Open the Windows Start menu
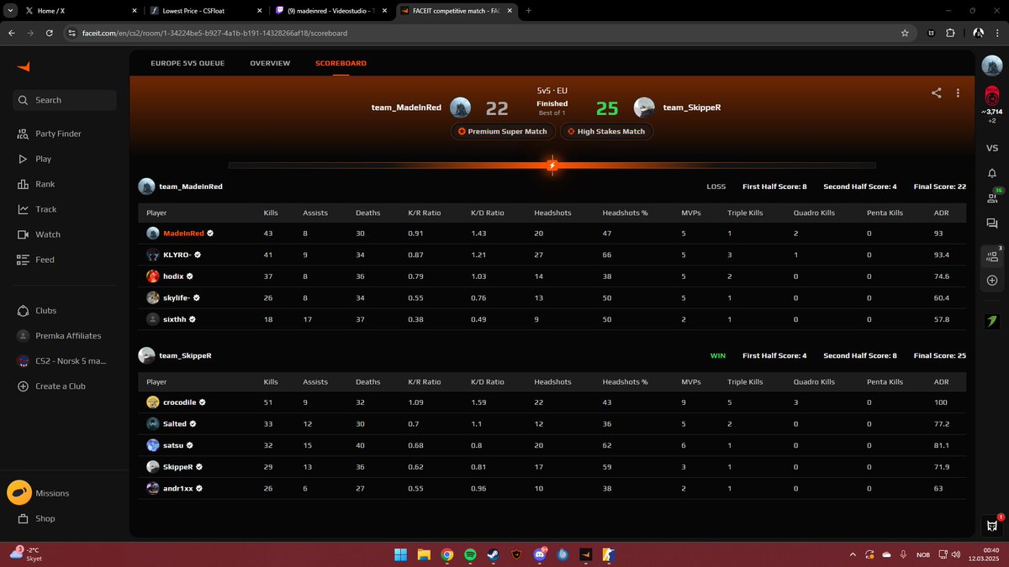The image size is (1009, 567). (x=399, y=554)
